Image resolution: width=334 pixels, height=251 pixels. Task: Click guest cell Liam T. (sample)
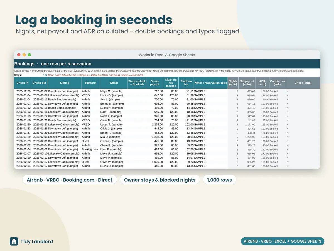click(x=111, y=112)
